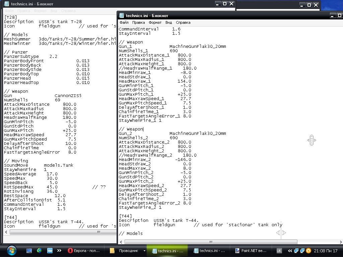Click the //HeadYawHalfRange_1 commented line

[157, 68]
